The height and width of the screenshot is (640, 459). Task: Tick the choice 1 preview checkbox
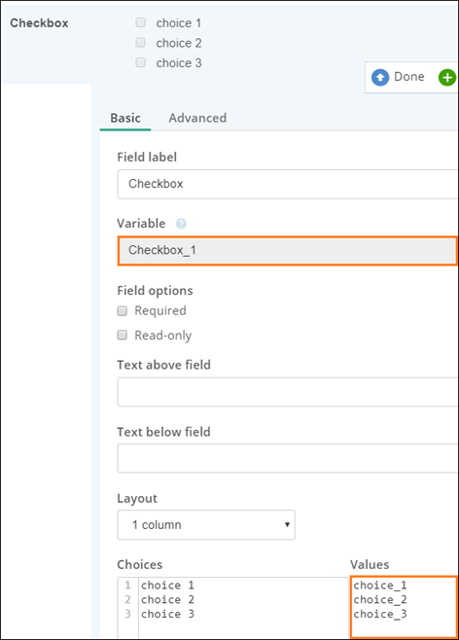140,22
